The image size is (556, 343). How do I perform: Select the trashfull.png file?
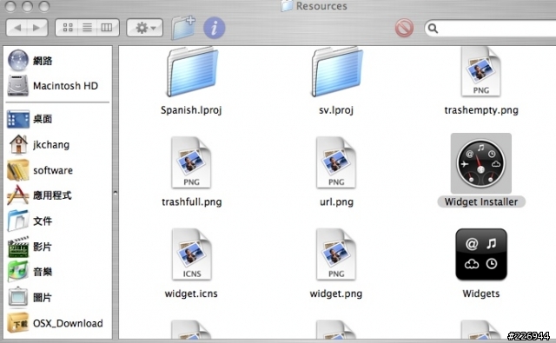pos(191,162)
